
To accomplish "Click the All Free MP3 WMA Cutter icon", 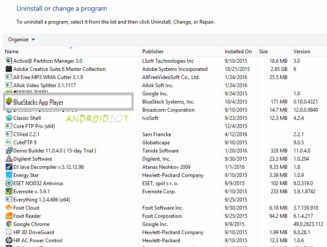I will (9, 77).
